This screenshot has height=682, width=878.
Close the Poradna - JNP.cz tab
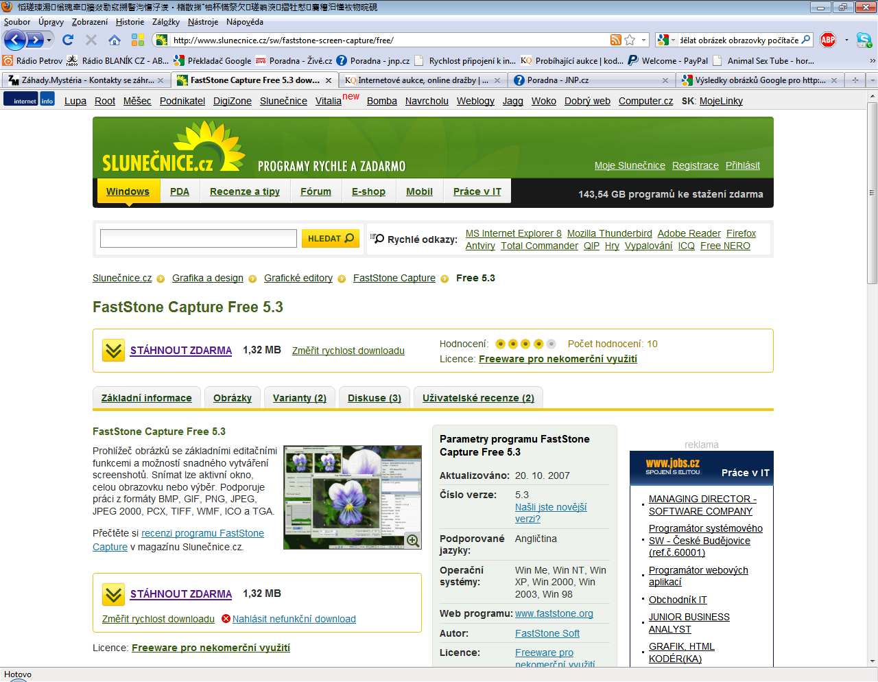tap(665, 80)
